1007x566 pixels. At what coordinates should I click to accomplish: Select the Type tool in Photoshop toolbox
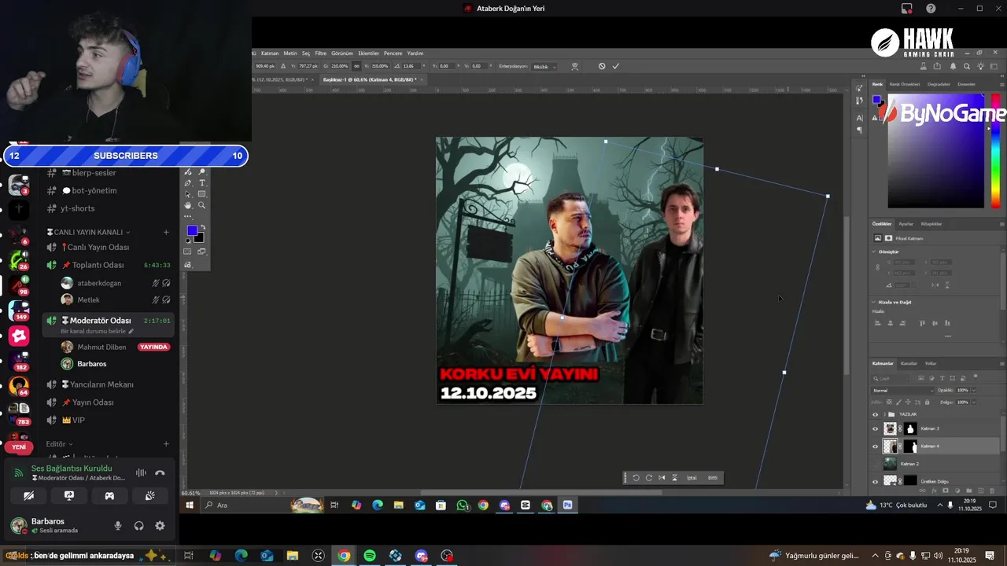(202, 183)
